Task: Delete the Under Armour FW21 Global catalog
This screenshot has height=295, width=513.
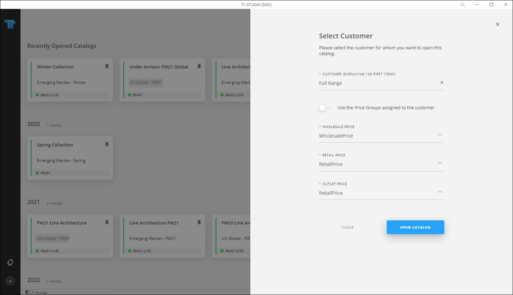Action: [199, 66]
